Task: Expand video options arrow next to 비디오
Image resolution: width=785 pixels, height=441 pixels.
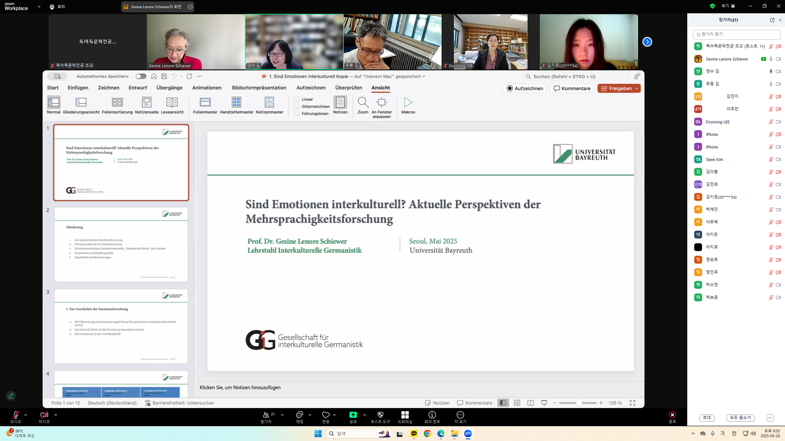Action: point(56,415)
